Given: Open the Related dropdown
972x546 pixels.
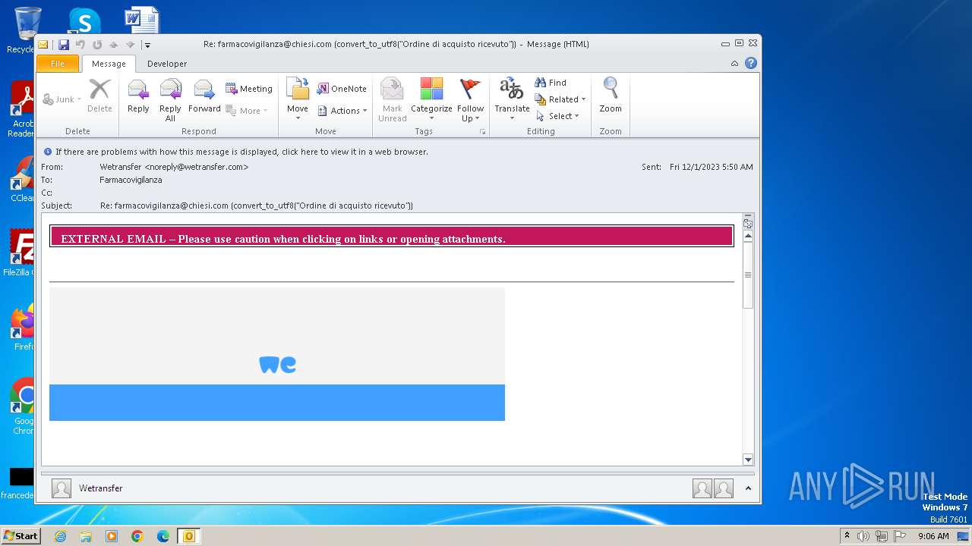Looking at the screenshot, I should [560, 99].
